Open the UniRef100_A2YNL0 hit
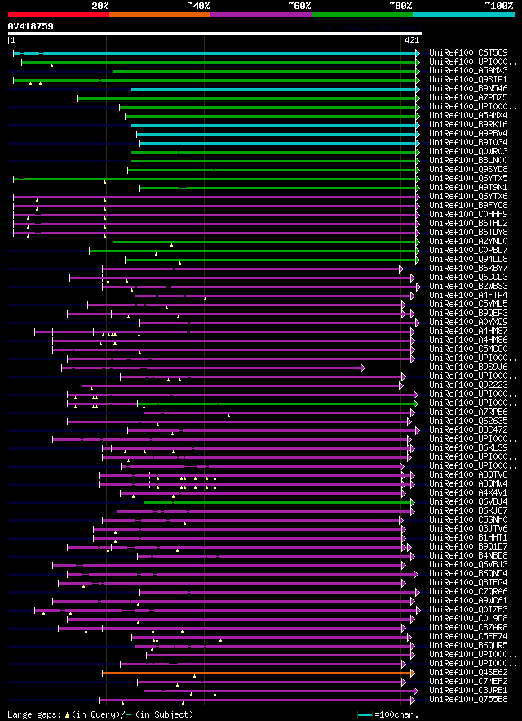This screenshot has width=522, height=721. [469, 242]
